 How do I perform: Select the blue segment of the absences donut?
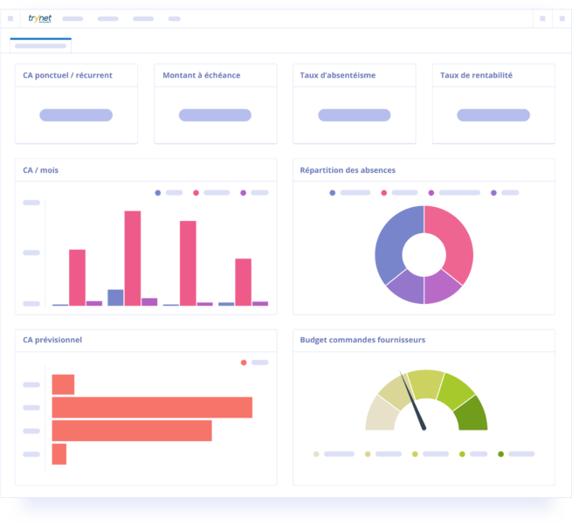(x=391, y=246)
